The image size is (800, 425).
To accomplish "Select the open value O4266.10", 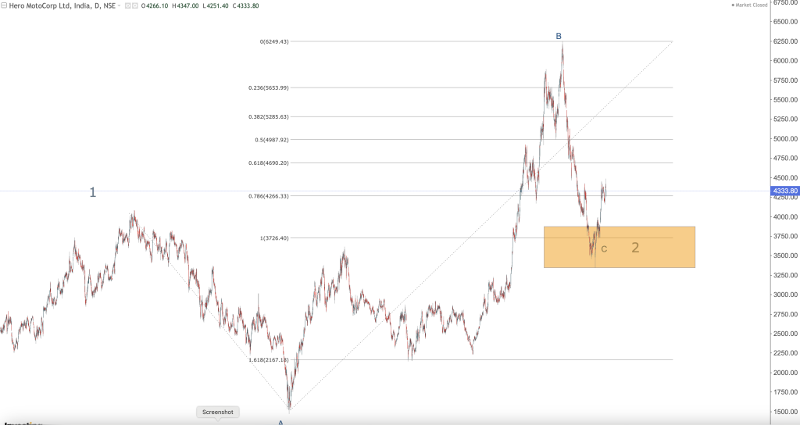I will point(155,6).
